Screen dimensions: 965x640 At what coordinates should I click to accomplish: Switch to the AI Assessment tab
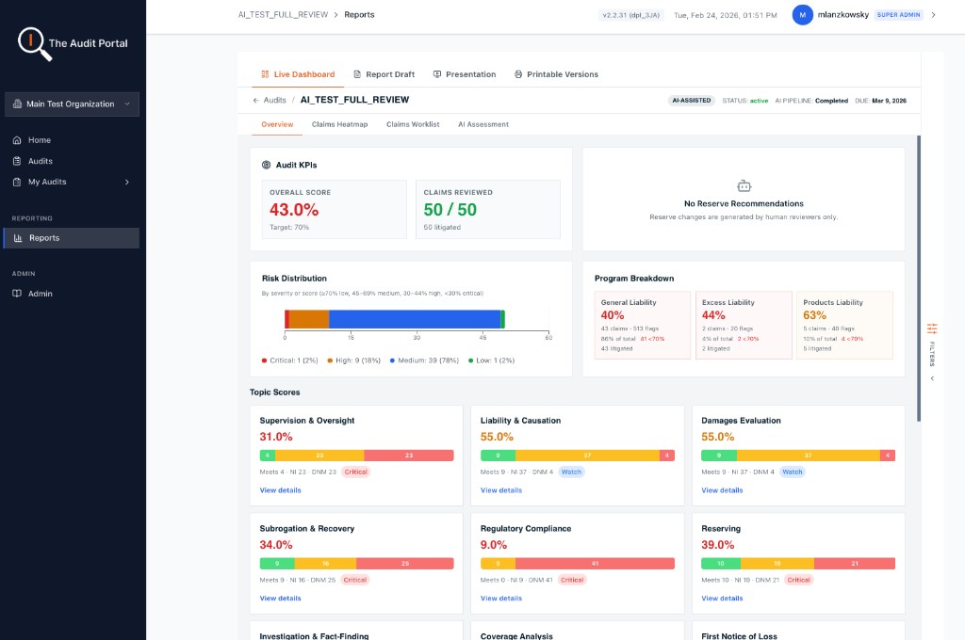coord(482,123)
